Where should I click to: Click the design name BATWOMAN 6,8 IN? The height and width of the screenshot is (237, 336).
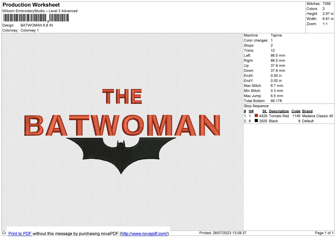(37, 25)
